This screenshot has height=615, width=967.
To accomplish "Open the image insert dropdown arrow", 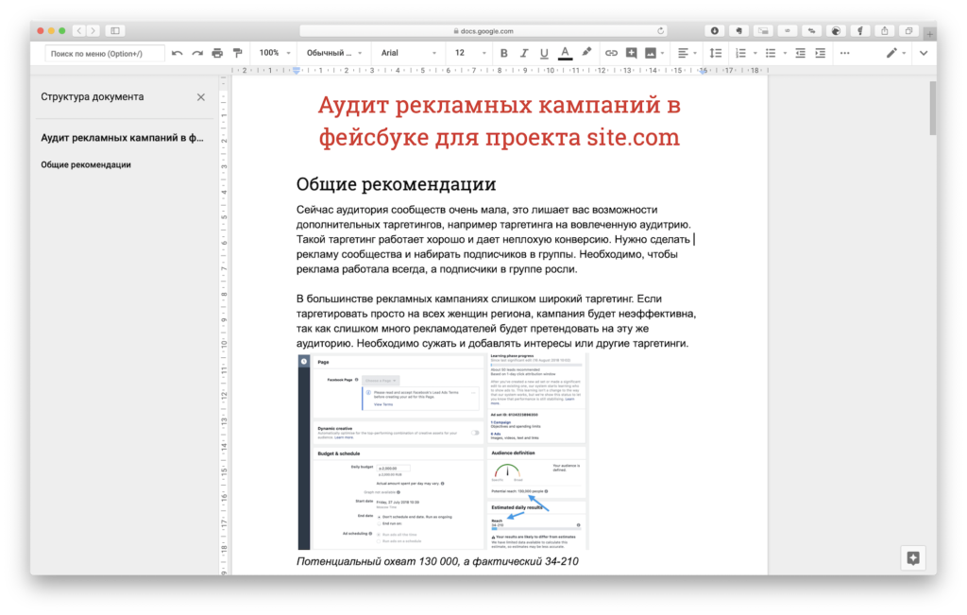I will pos(662,54).
